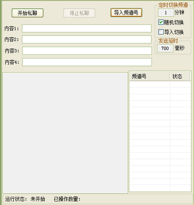Focus the 内容1 input field

87,28
